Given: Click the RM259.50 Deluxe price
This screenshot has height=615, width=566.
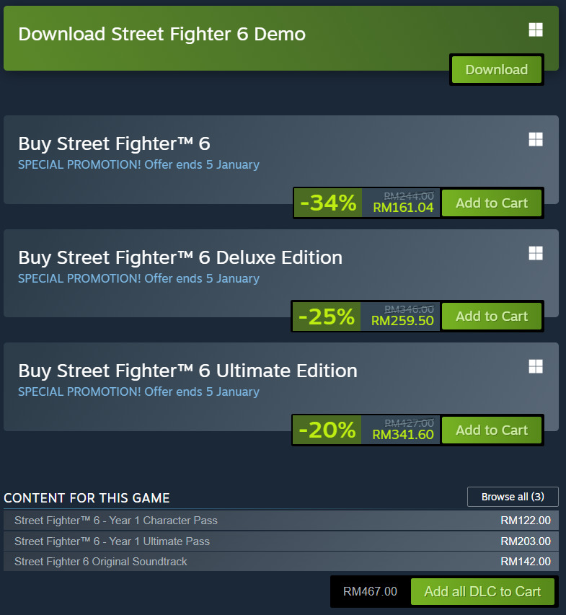Looking at the screenshot, I should [402, 321].
